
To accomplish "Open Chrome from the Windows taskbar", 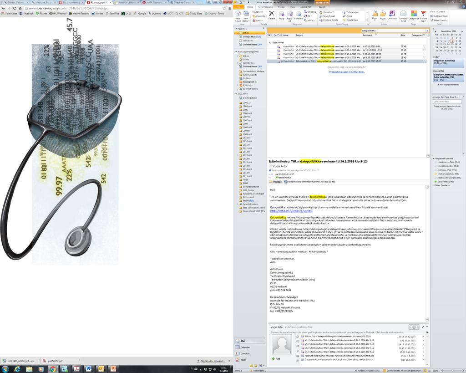I will [x=53, y=369].
